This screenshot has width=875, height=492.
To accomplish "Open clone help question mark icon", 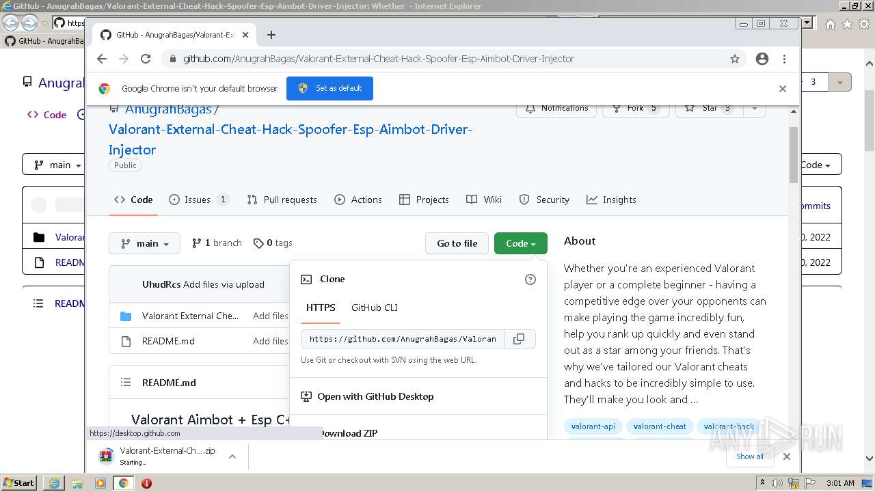I will (x=530, y=279).
